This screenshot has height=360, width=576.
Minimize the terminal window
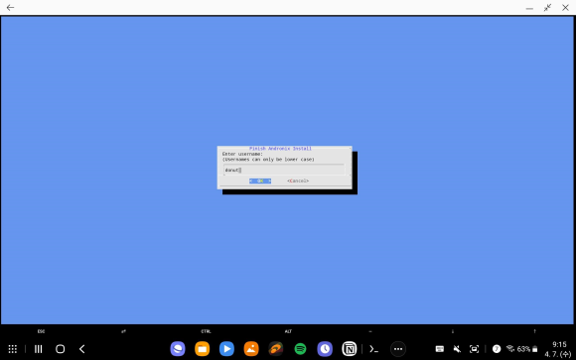(529, 8)
